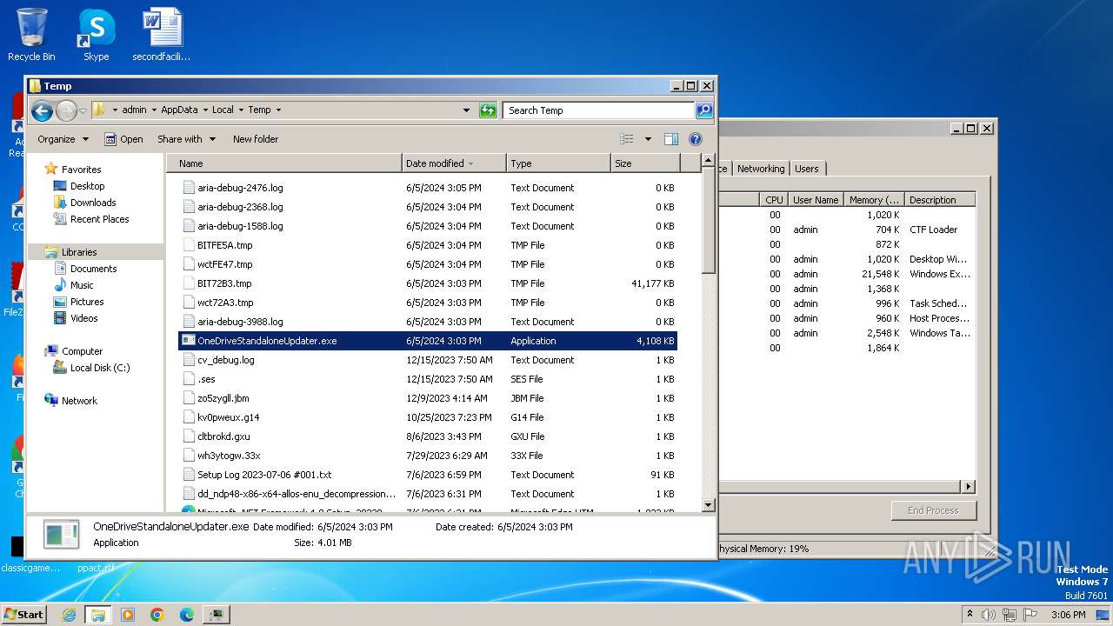Sort Task Manager by CPU column

pos(774,200)
